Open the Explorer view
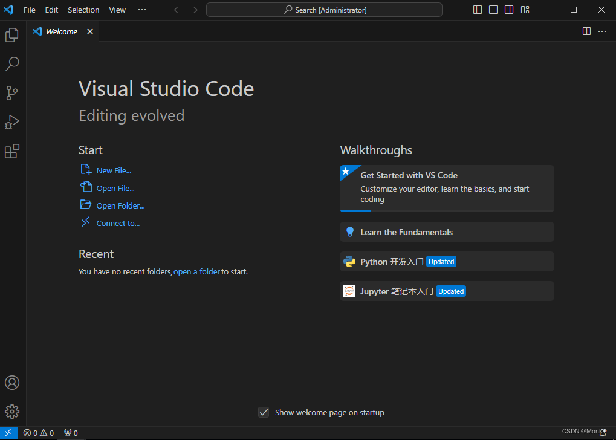Screen dimensions: 616x440 [12, 34]
